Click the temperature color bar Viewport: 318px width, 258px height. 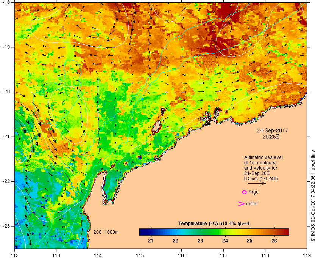214,232
